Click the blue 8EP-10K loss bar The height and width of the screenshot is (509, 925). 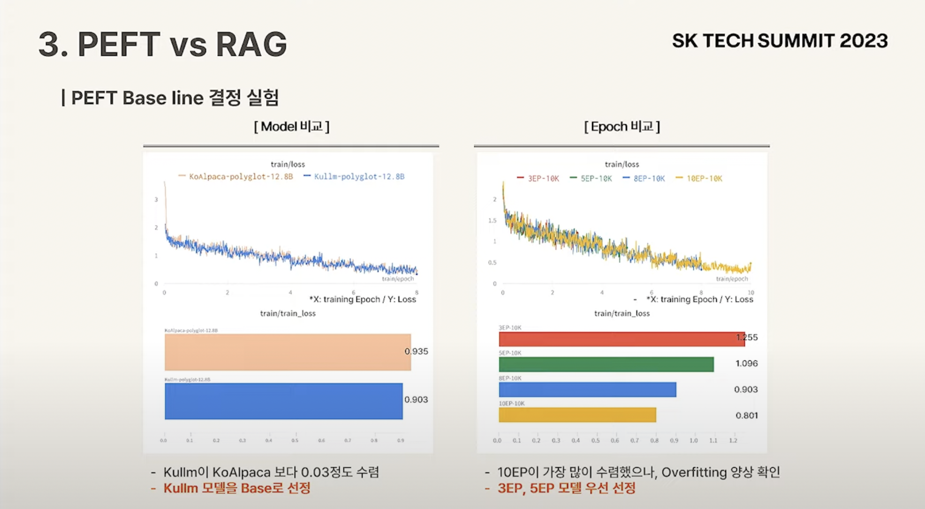[587, 389]
